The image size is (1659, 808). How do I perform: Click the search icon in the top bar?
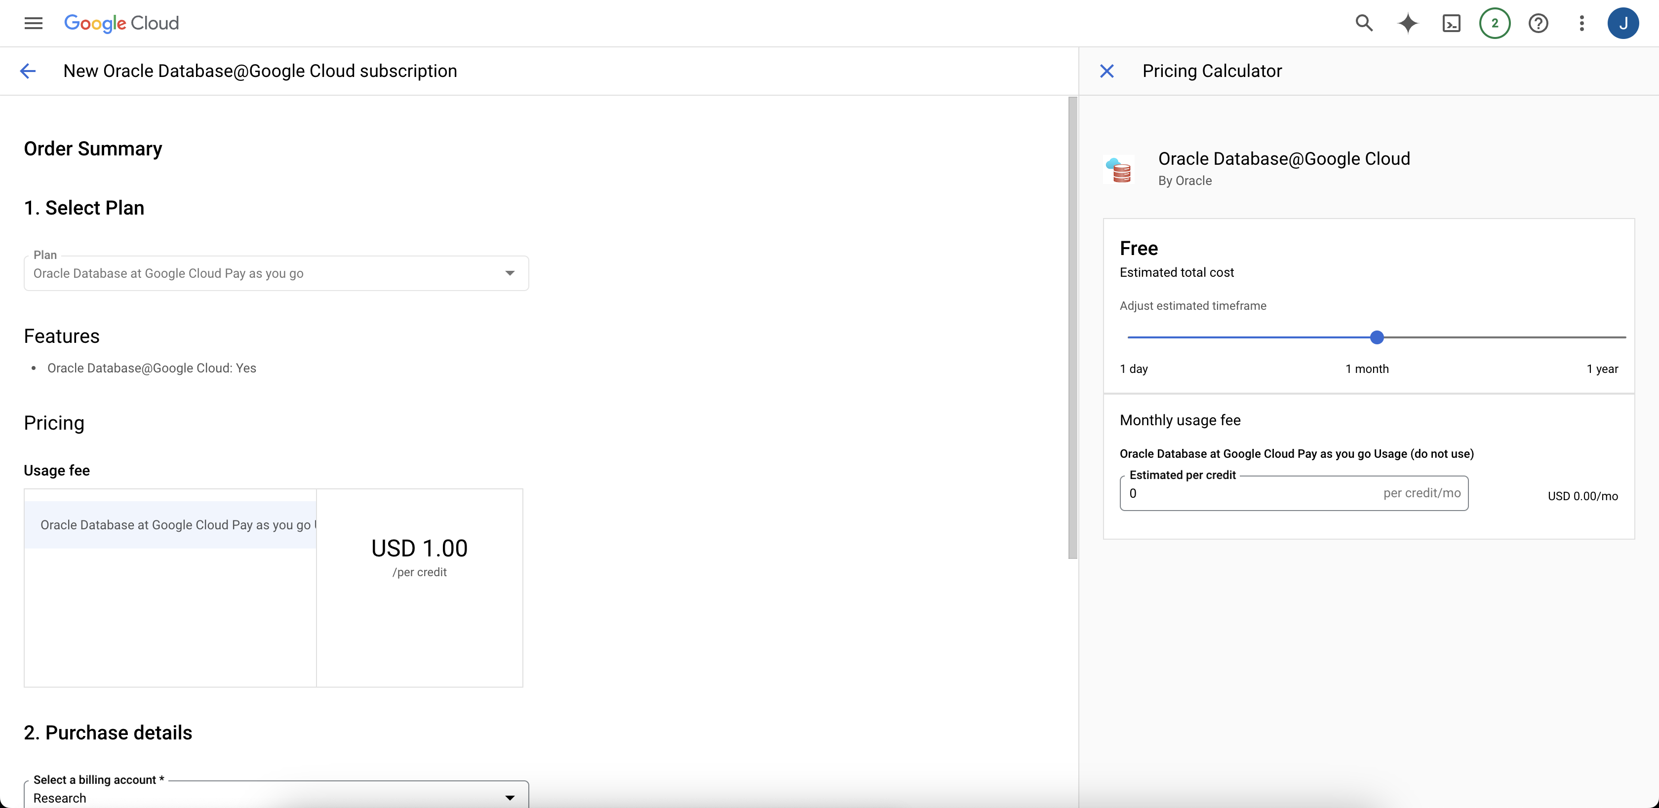[x=1364, y=23]
